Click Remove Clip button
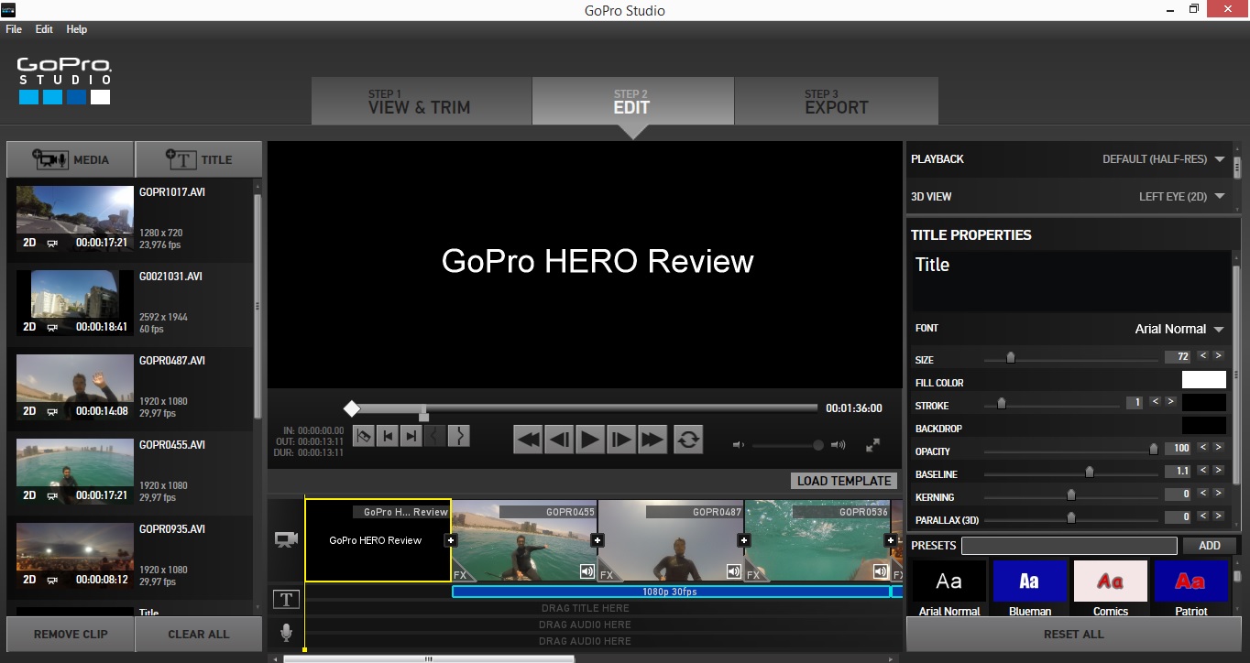This screenshot has height=663, width=1250. (x=71, y=634)
